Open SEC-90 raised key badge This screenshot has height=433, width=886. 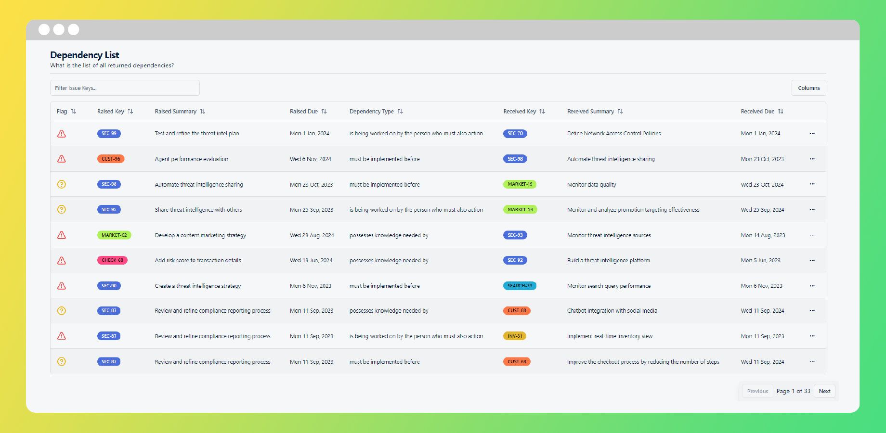109,286
